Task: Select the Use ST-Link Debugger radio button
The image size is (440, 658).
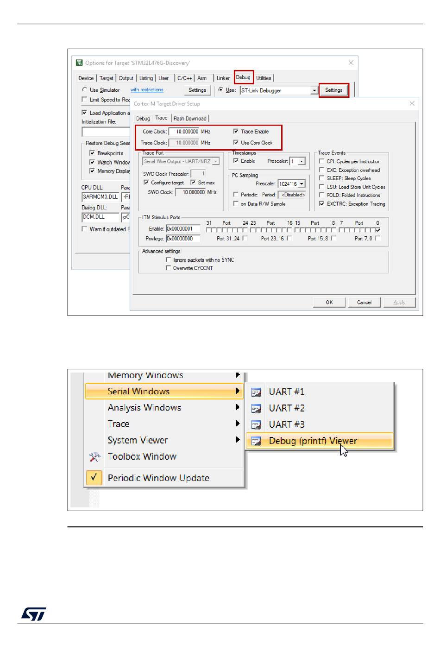Action: click(220, 90)
